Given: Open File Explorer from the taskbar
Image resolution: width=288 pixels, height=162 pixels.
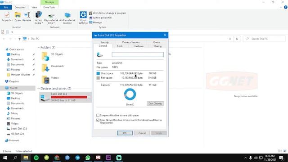Looking at the screenshot, I should 26,158.
